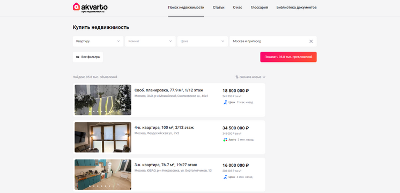Open listing 3-к. квартира, 76.7 м², 19/27 этаж
Screen dimensions: 400x193
[166, 165]
